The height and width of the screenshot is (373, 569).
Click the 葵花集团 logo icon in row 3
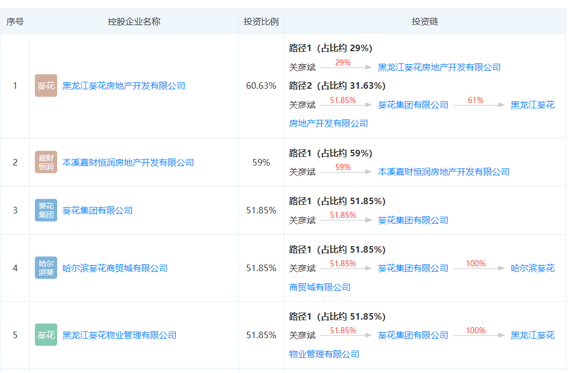[x=46, y=210]
